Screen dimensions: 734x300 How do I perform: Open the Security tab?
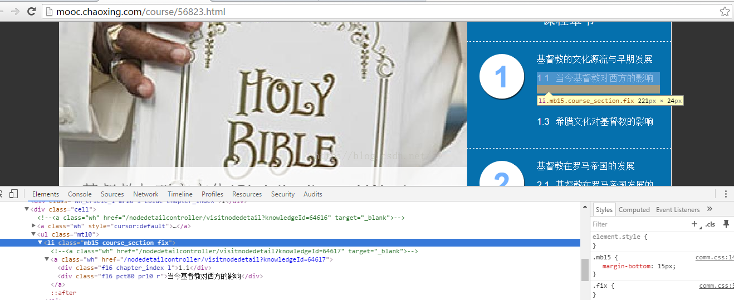coord(283,194)
